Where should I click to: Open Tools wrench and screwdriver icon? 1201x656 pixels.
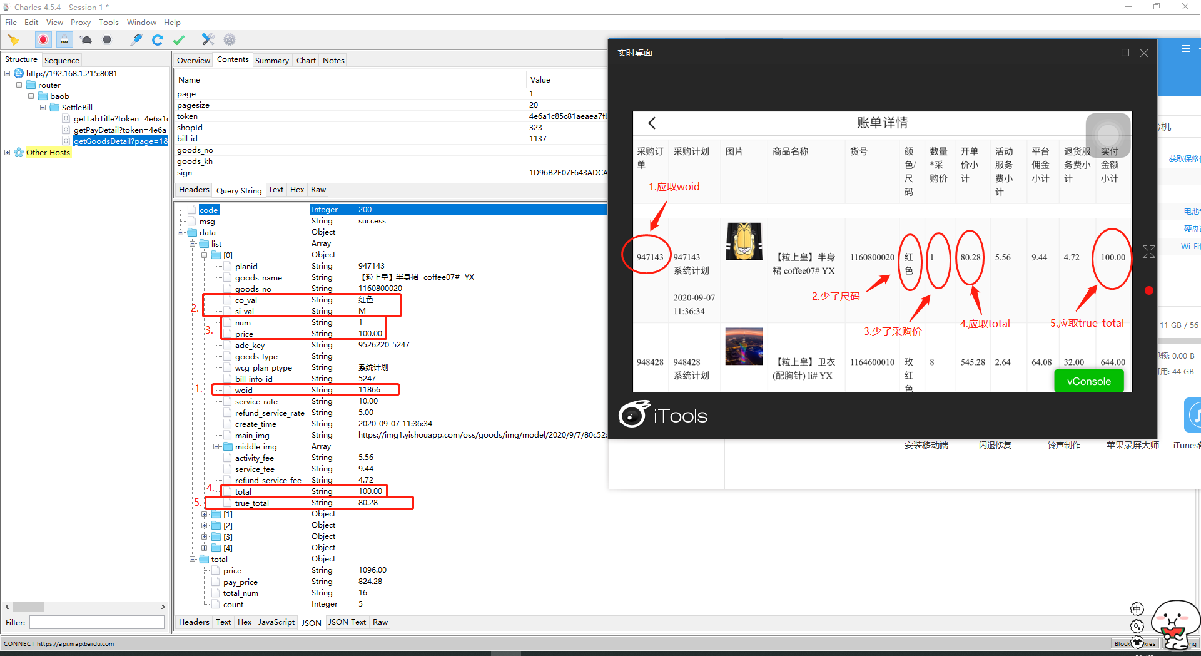[x=208, y=40]
